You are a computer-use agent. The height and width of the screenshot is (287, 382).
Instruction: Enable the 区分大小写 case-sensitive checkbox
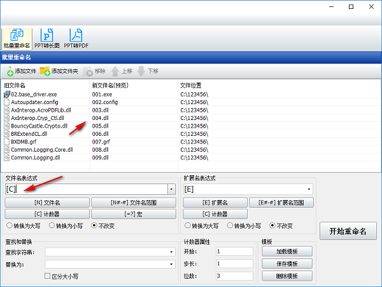pyautogui.click(x=48, y=276)
